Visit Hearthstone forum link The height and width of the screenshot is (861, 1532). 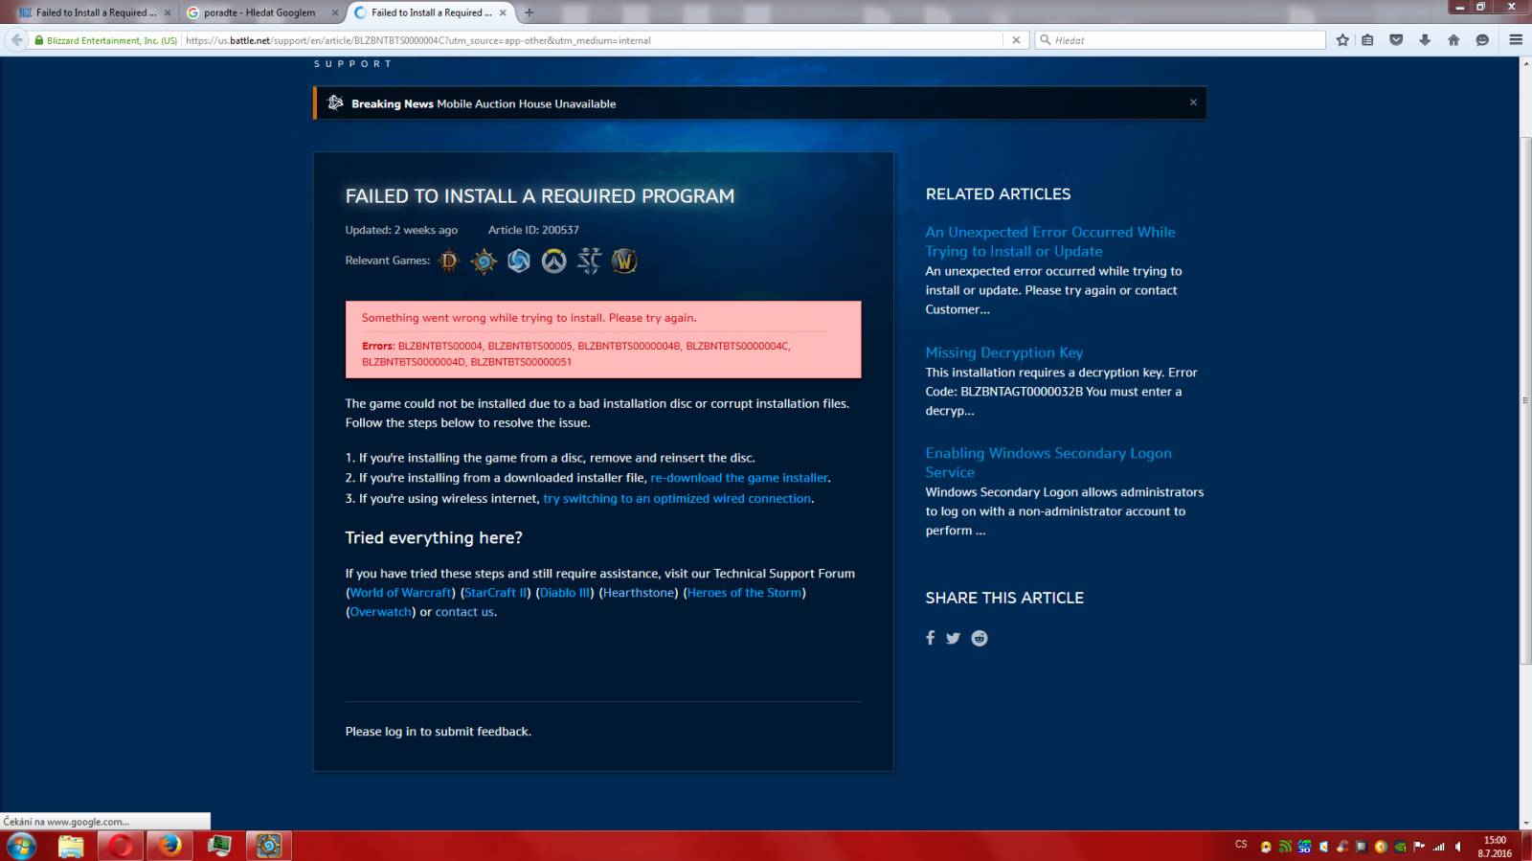(639, 593)
